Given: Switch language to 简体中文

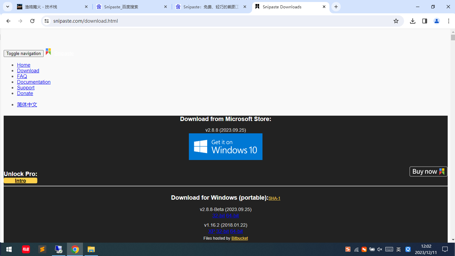Looking at the screenshot, I should click(x=27, y=105).
